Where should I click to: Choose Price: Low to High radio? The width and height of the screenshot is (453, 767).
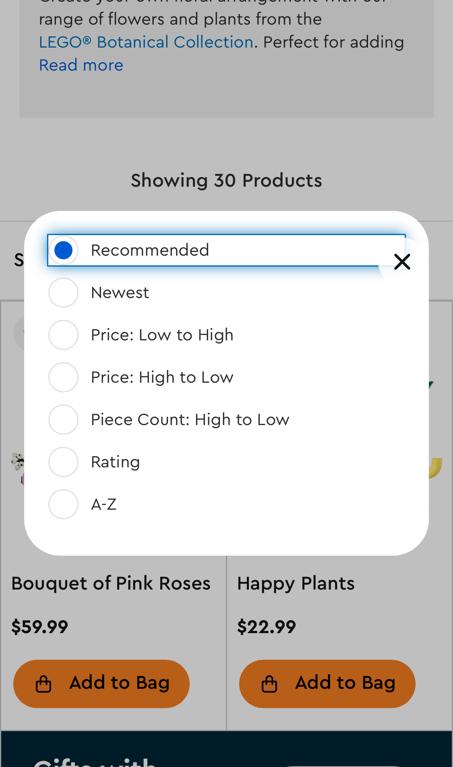(63, 335)
